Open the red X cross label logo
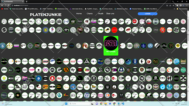Screen dimensions: 189x106 163,30
